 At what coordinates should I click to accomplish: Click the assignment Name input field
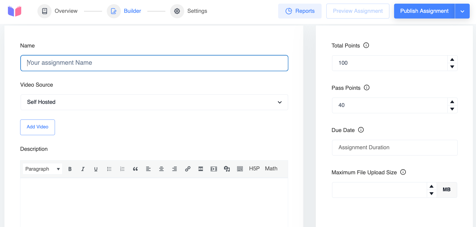coord(154,63)
